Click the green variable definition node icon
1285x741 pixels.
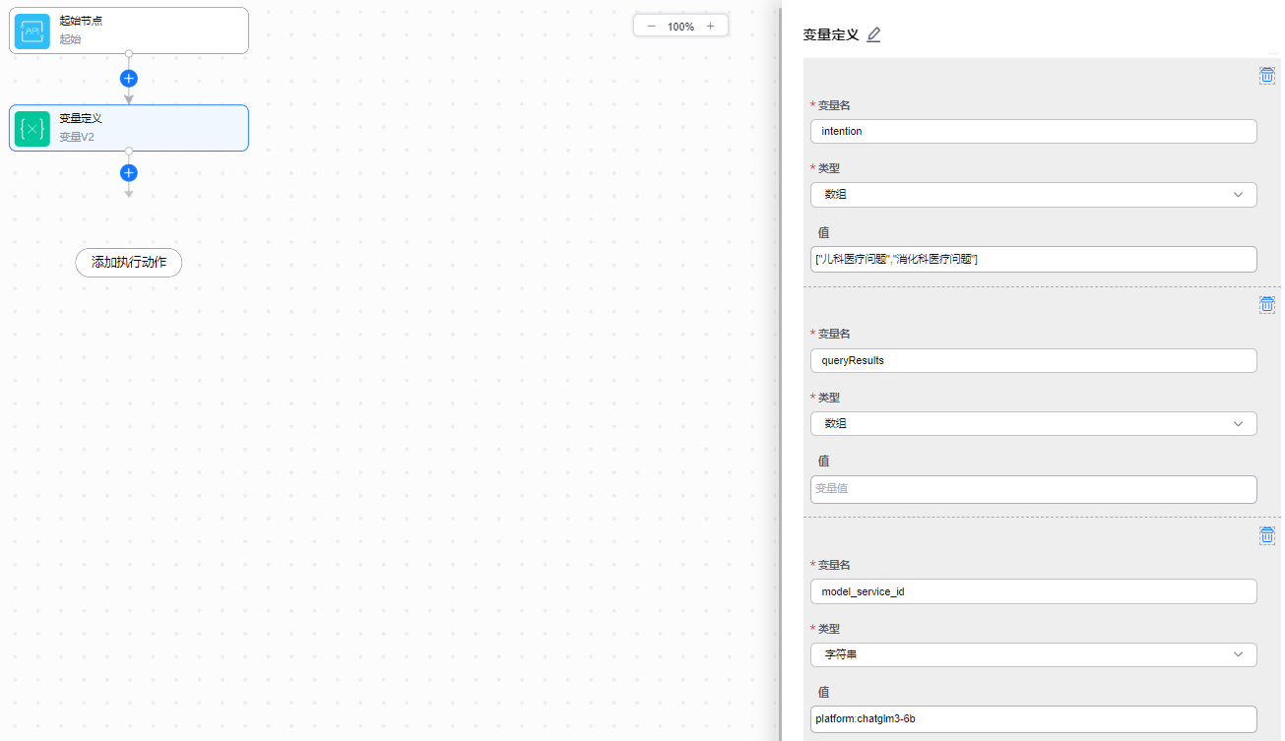32,128
